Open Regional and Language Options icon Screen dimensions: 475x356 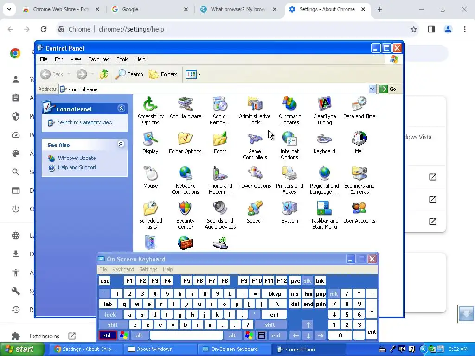pos(324,180)
